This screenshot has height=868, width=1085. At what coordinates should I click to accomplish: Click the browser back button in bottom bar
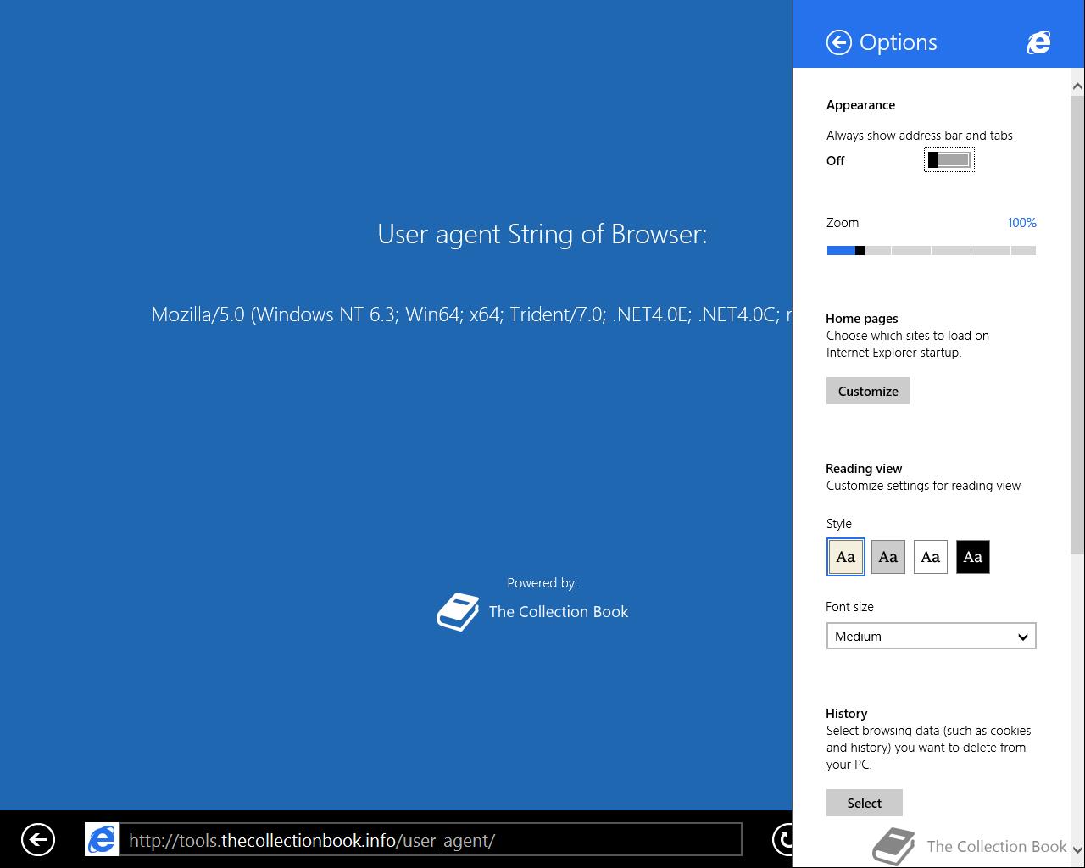38,840
